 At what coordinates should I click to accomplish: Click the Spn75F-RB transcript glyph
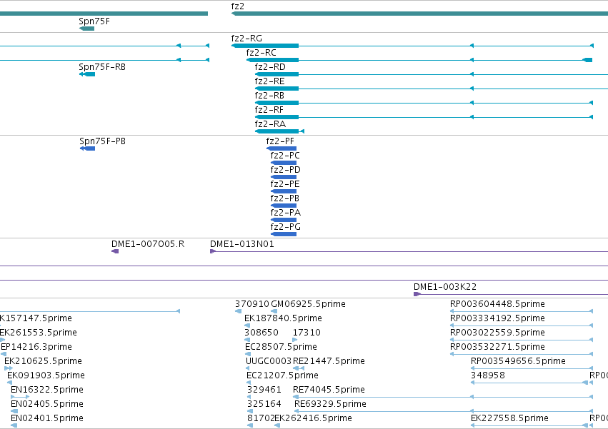[x=87, y=74]
